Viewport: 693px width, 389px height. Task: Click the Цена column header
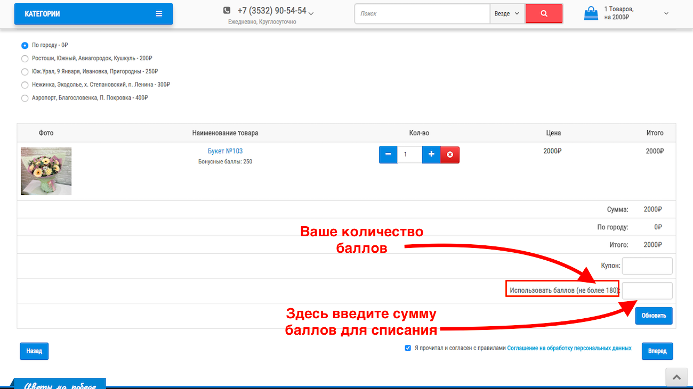tap(553, 133)
